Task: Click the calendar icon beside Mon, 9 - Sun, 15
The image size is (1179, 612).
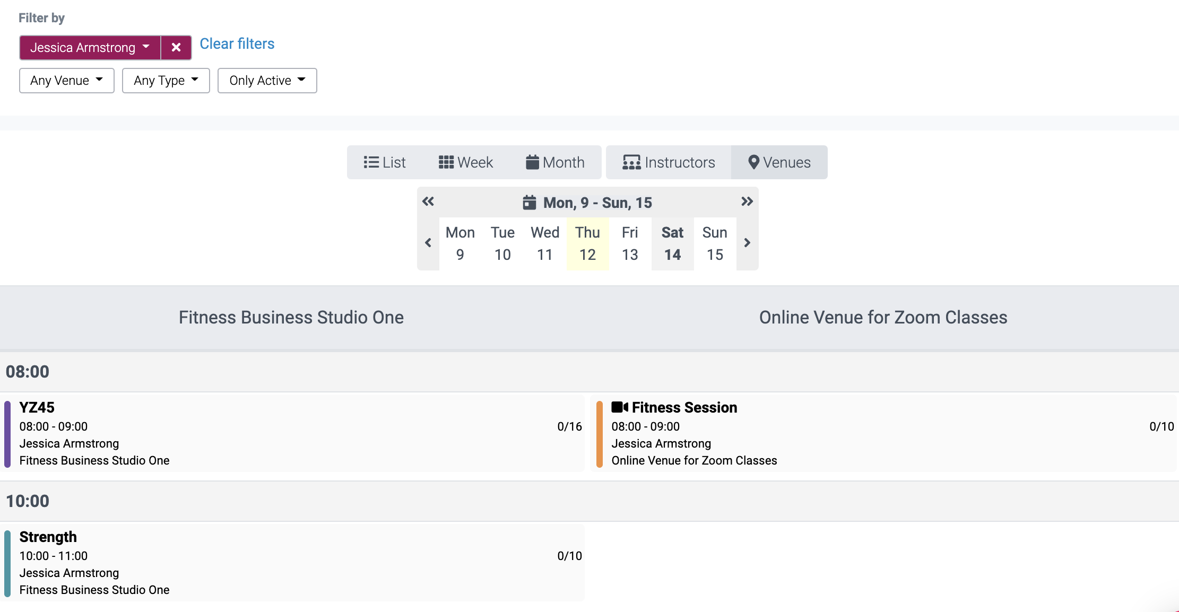Action: click(529, 202)
